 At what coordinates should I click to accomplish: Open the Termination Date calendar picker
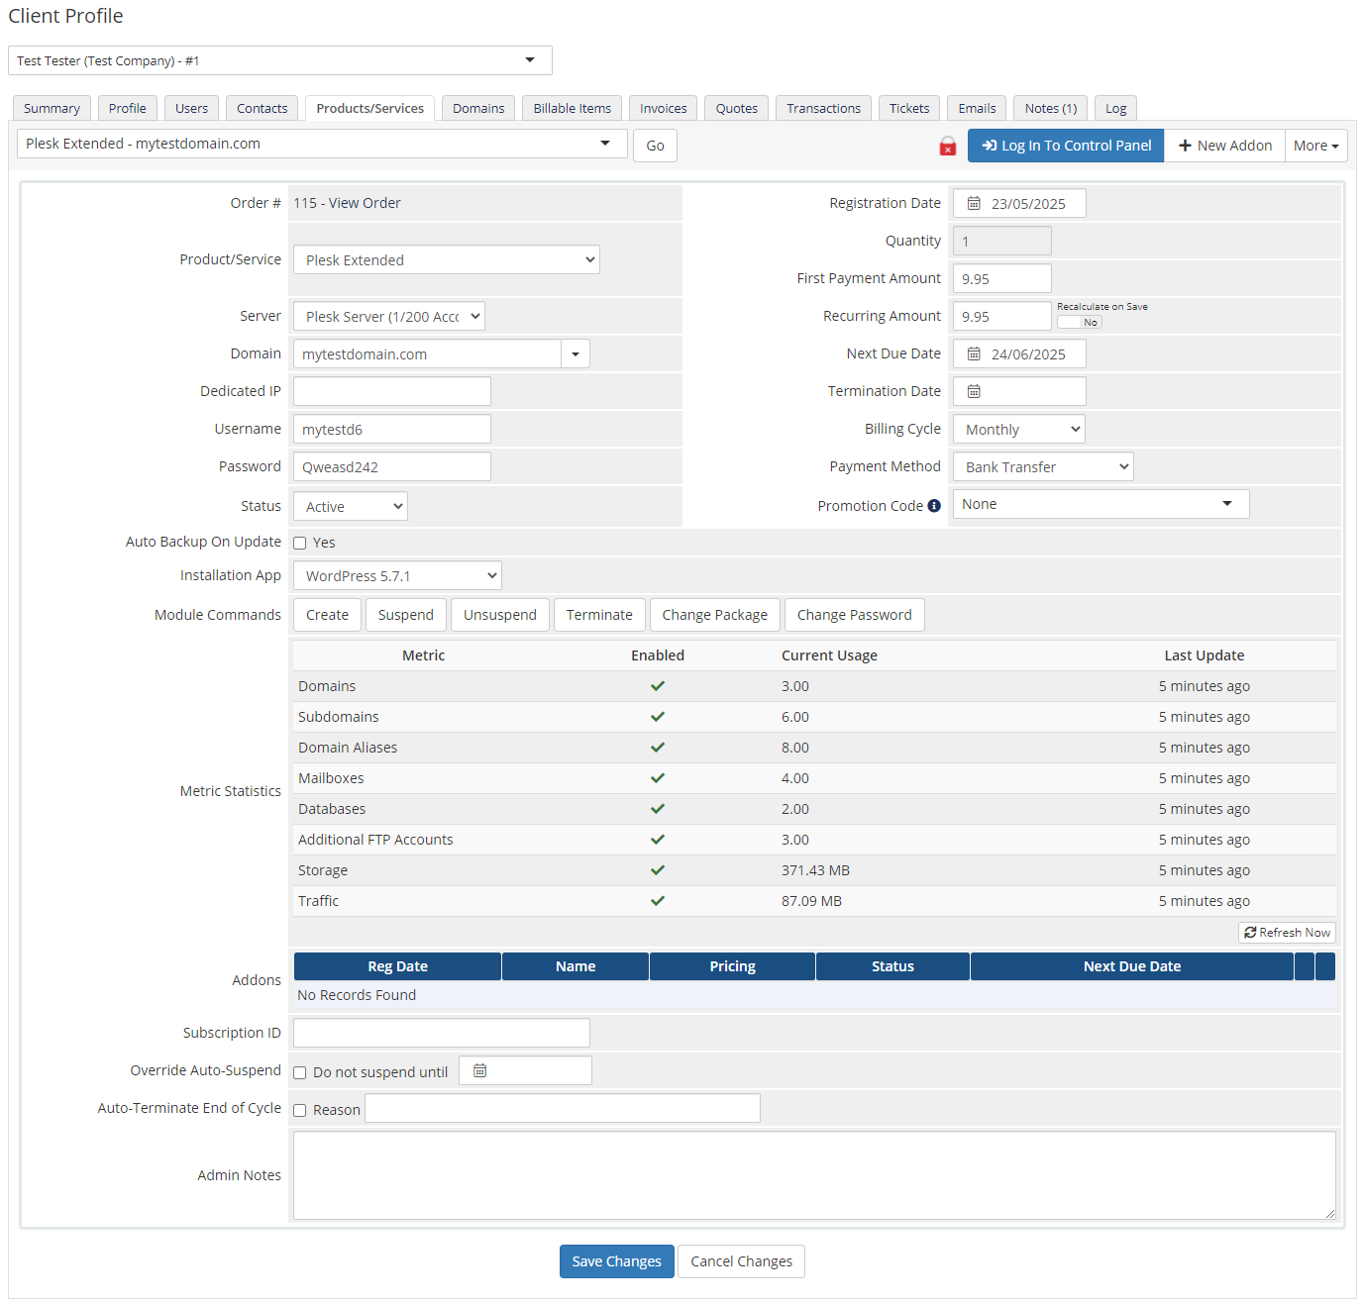pyautogui.click(x=976, y=391)
